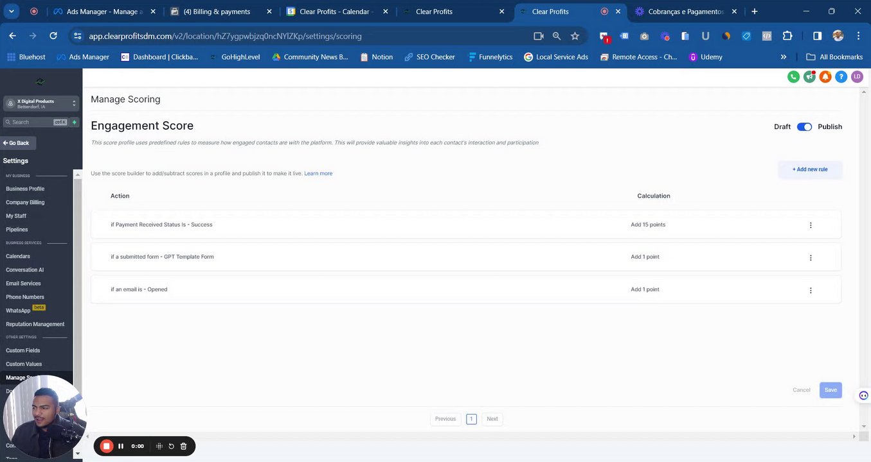Open the blue help question icon
The width and height of the screenshot is (871, 462).
click(x=841, y=77)
